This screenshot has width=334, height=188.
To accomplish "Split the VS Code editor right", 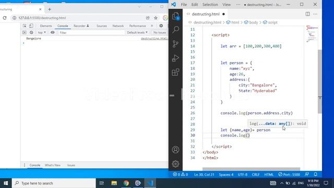I will click(307, 14).
